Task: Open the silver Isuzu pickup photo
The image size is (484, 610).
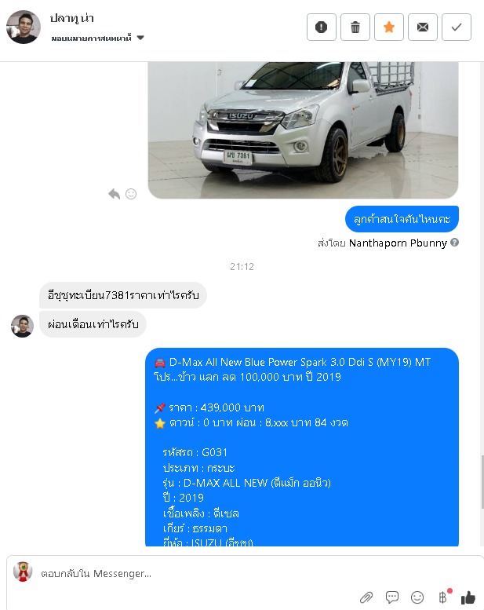Action: [x=303, y=130]
